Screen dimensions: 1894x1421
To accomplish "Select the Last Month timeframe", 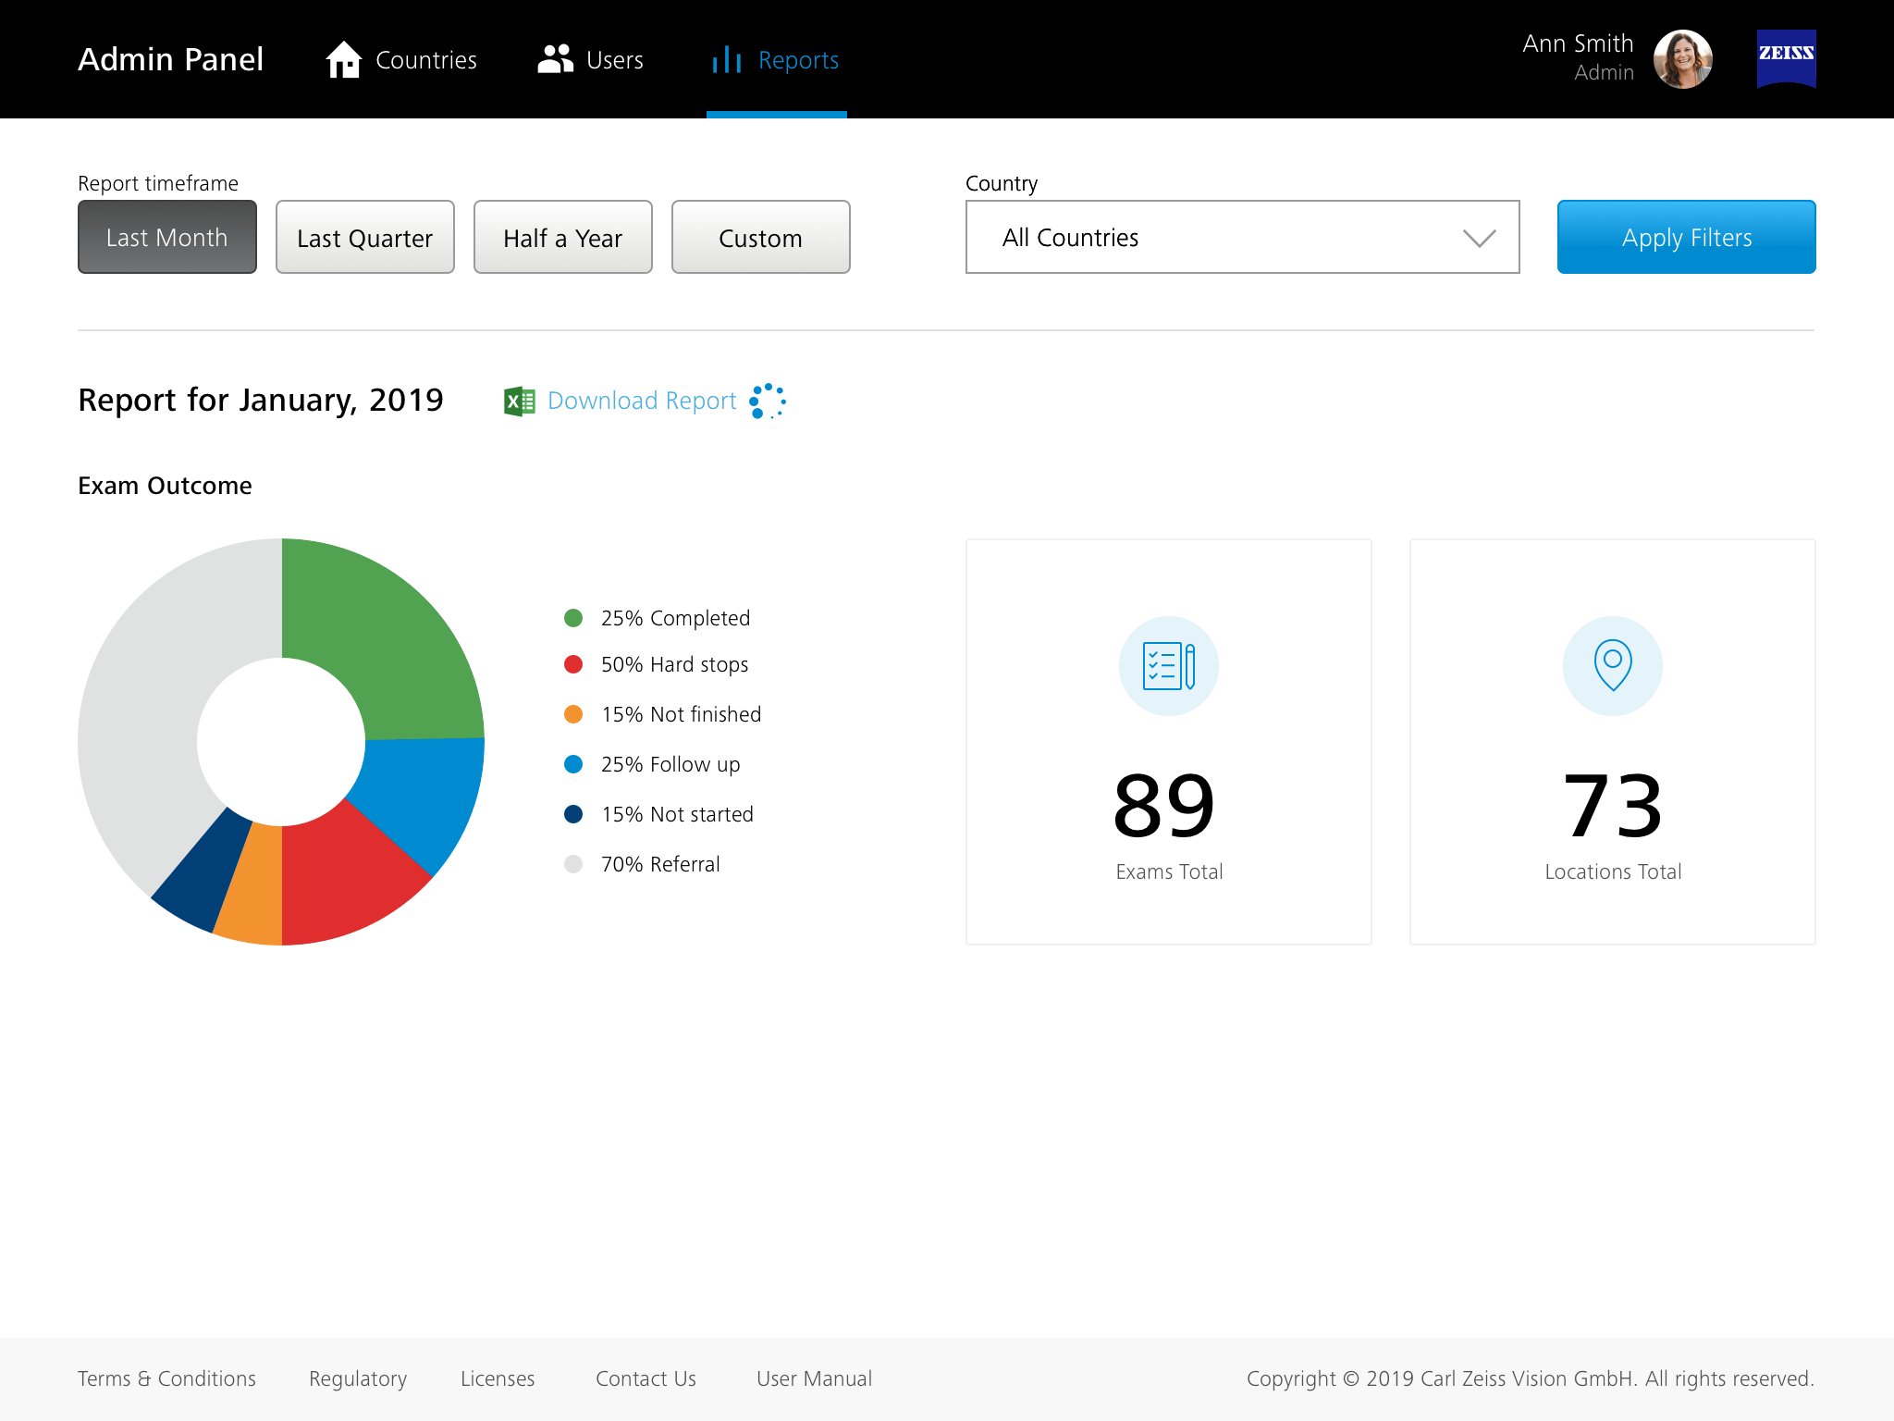I will click(167, 238).
